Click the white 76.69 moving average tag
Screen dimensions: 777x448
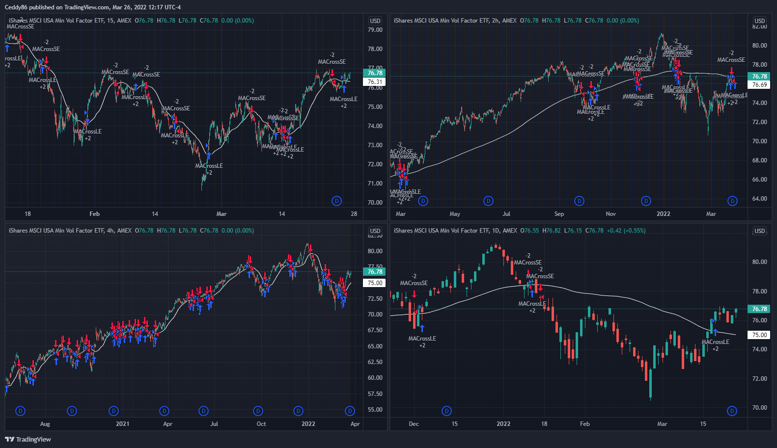759,85
